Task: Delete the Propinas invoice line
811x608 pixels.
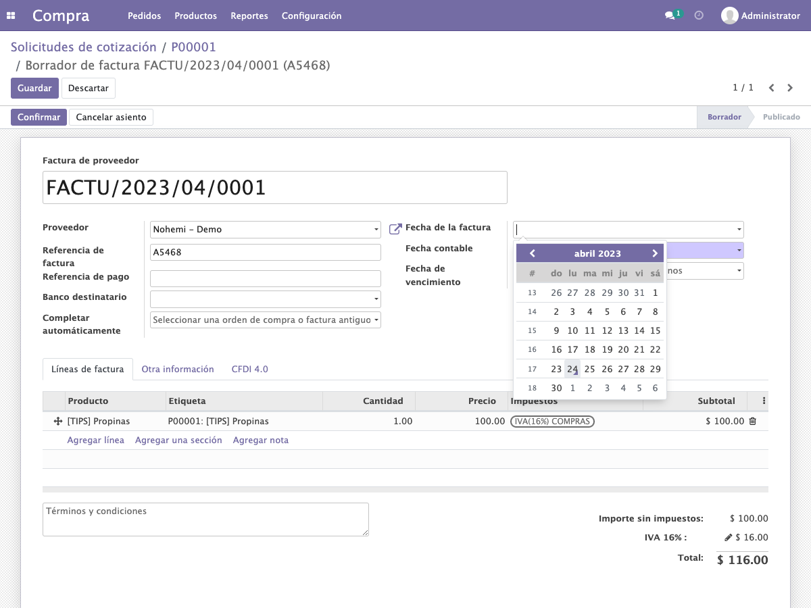Action: 753,421
